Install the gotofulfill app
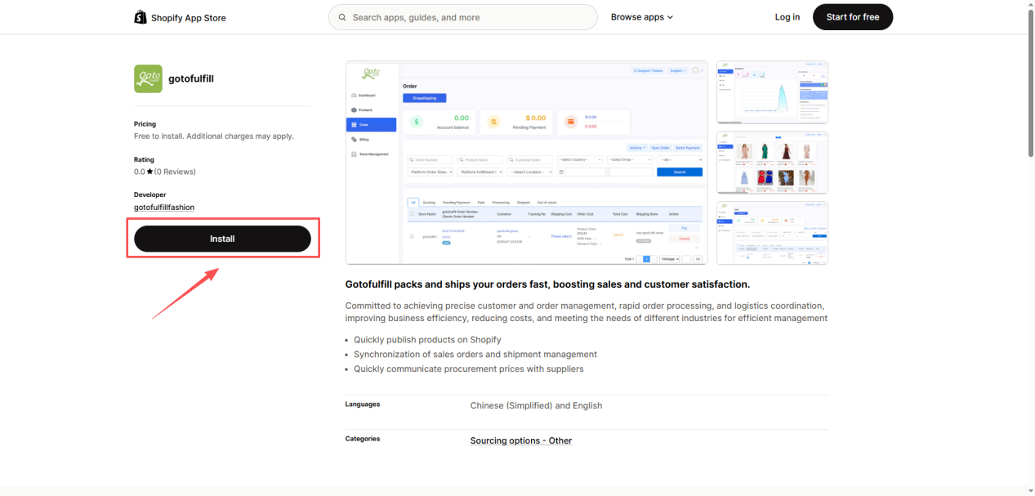The image size is (1035, 496). click(x=222, y=239)
